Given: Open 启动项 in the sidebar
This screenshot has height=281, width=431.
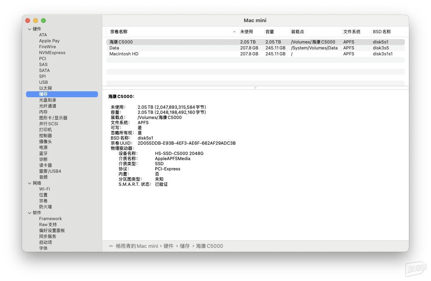Looking at the screenshot, I should pyautogui.click(x=45, y=242).
